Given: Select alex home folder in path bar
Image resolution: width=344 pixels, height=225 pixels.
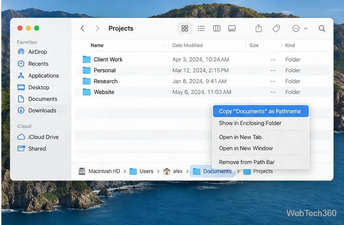Looking at the screenshot, I should pyautogui.click(x=173, y=171).
